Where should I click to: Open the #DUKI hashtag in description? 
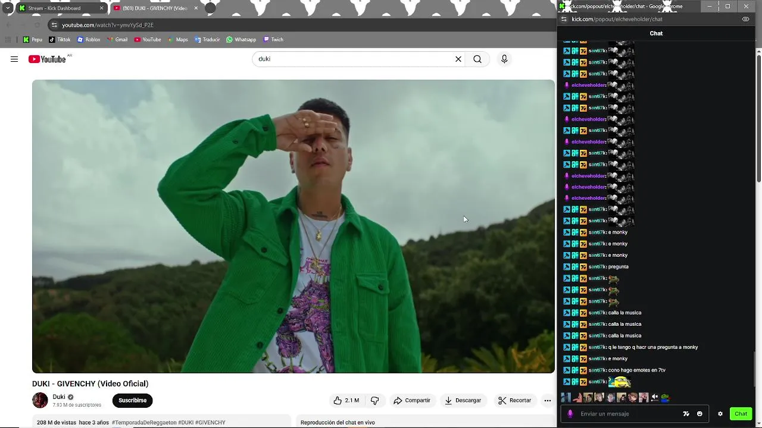(x=186, y=423)
